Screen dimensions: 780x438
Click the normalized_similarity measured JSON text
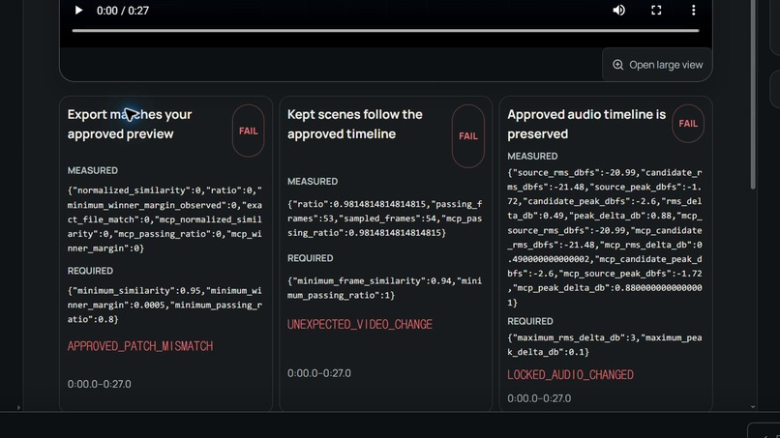tap(165, 219)
